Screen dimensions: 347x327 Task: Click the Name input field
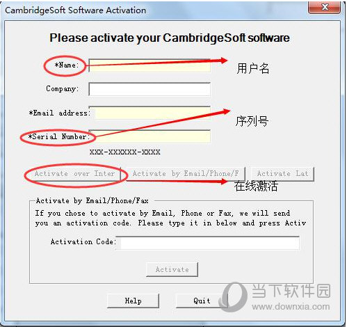[x=150, y=65]
